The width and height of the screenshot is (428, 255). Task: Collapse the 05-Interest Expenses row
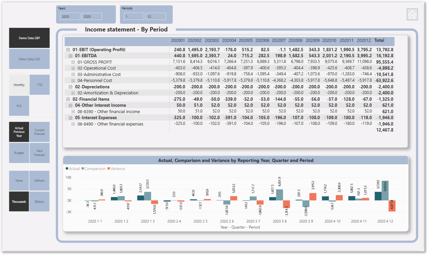point(70,117)
